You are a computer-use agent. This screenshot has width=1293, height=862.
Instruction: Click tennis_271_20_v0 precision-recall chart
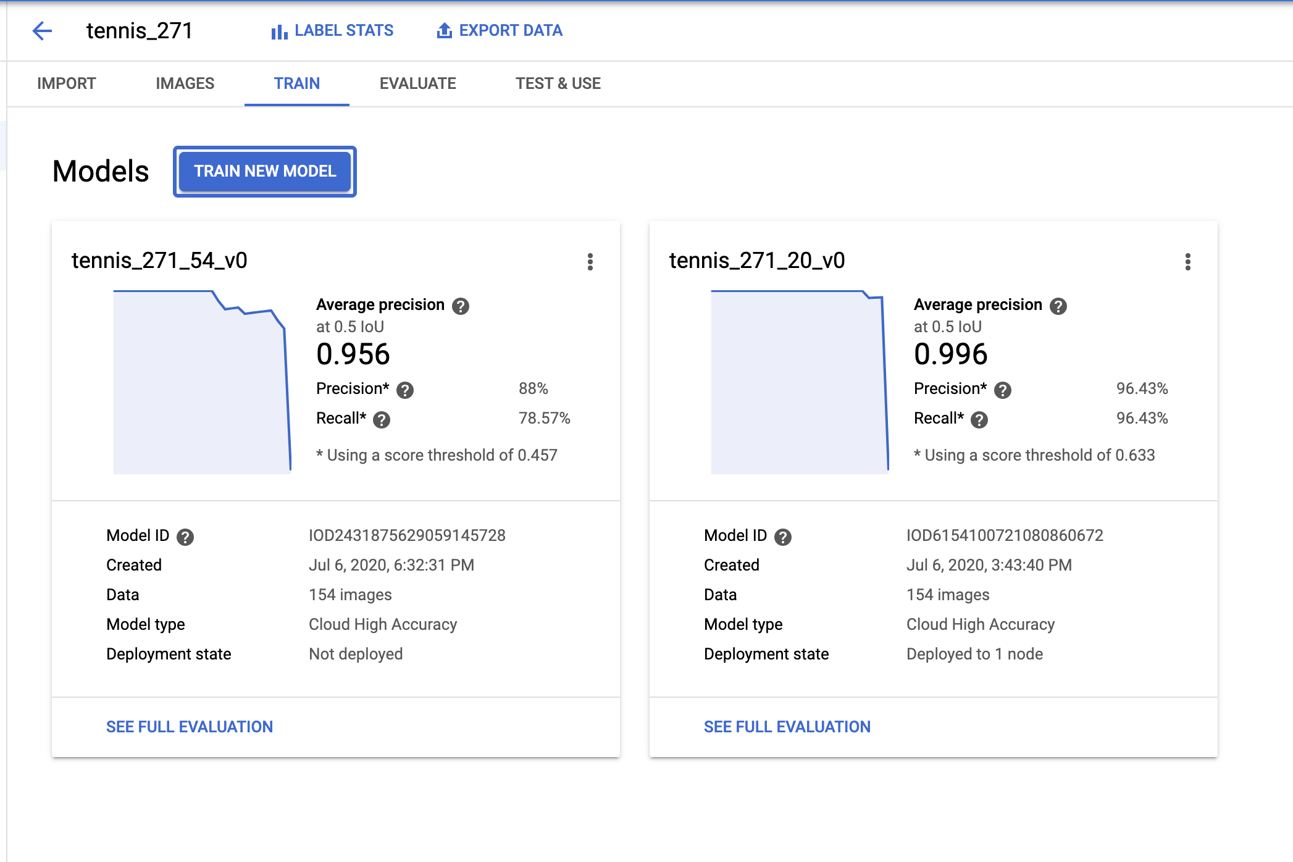click(x=800, y=383)
